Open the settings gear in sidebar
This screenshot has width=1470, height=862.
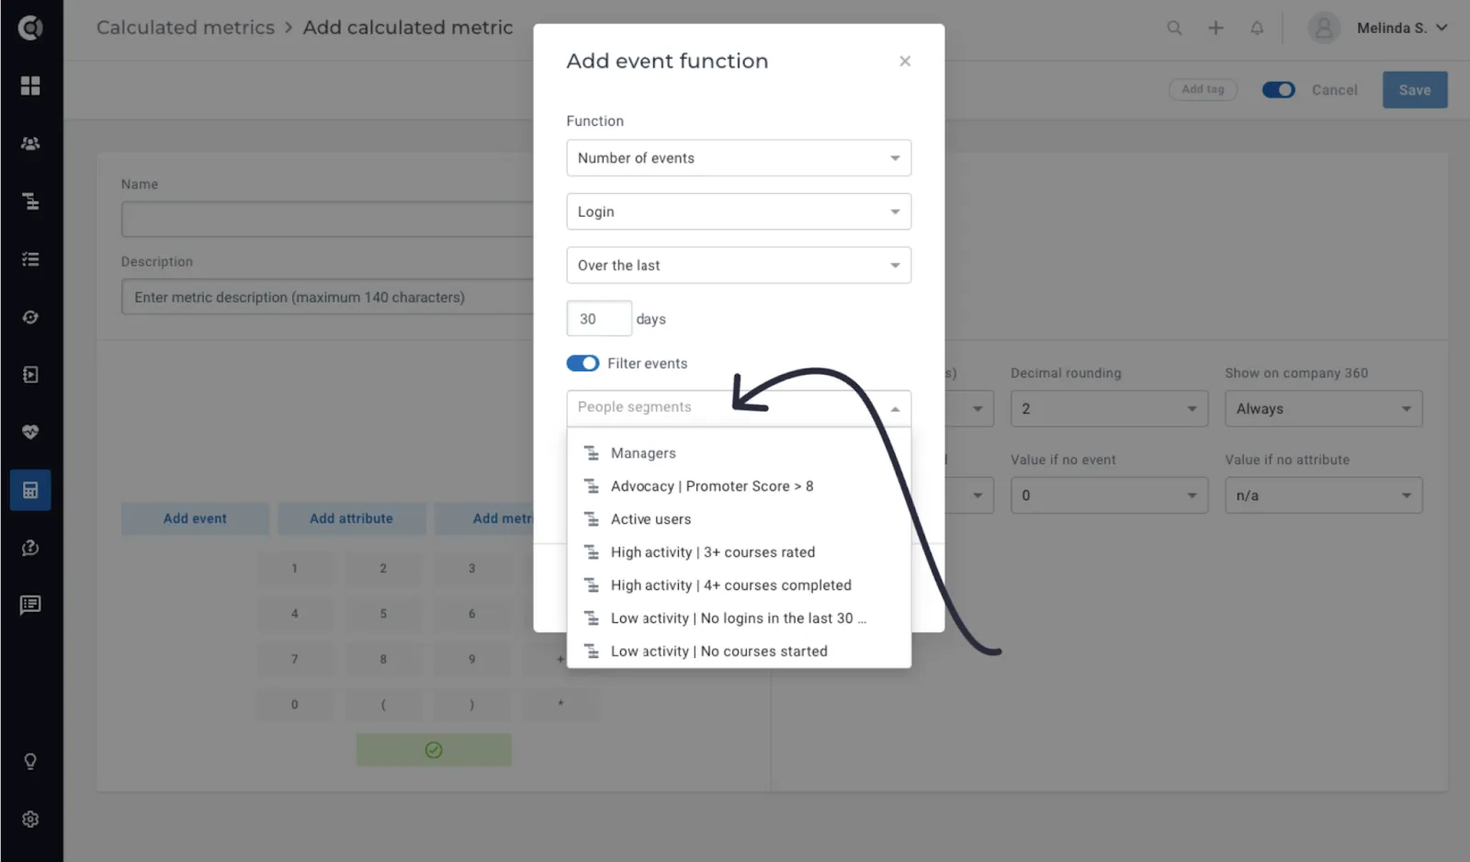point(30,819)
